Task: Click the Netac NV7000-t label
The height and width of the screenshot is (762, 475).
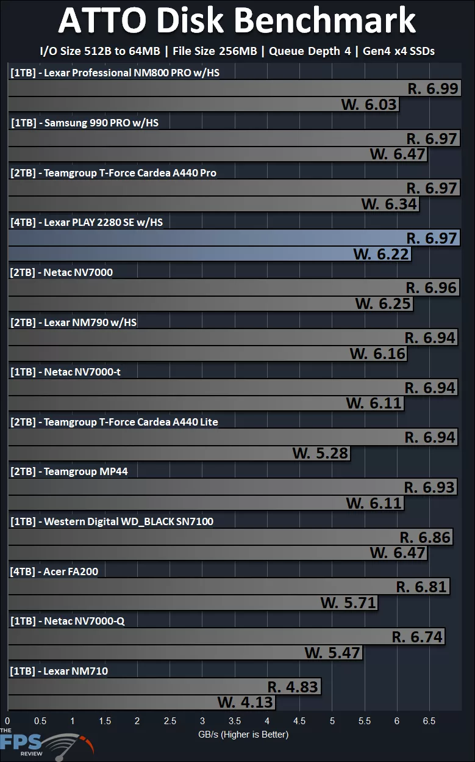Action: [x=65, y=372]
